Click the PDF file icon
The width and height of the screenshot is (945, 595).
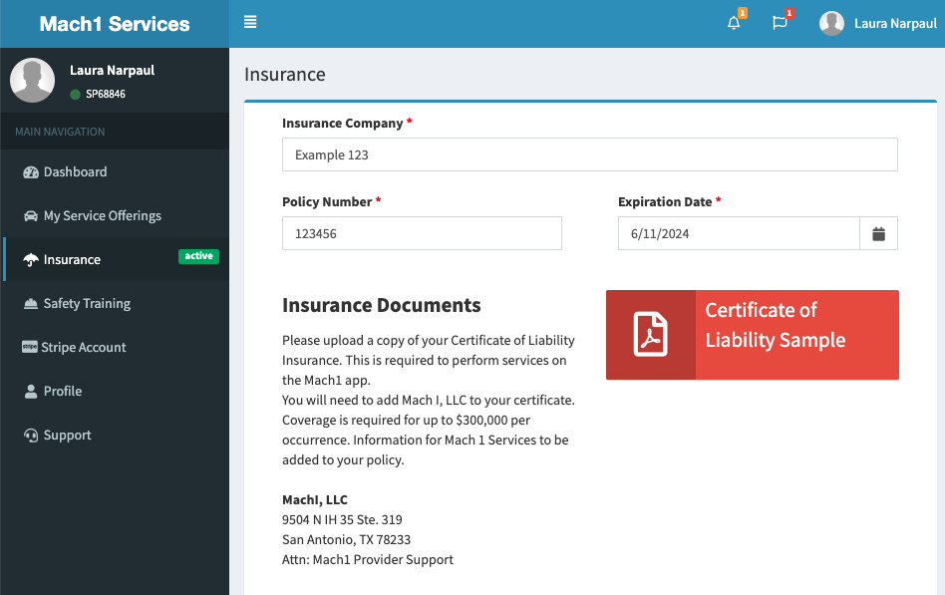[650, 335]
